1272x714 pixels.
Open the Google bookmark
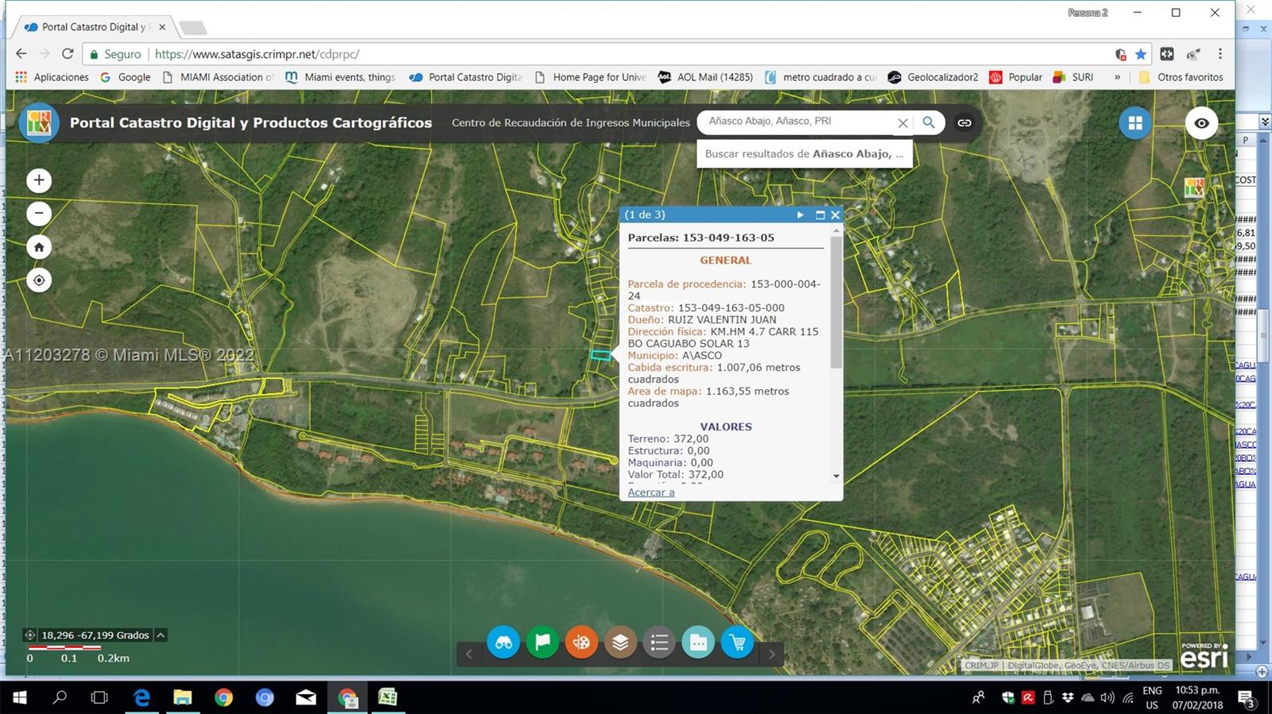coord(125,77)
